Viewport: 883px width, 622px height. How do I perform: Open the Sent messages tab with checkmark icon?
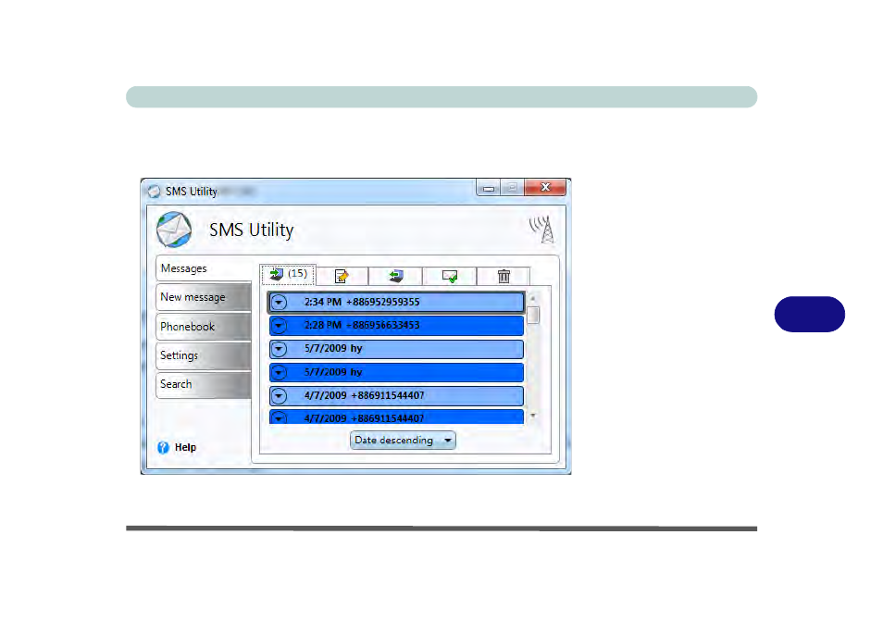click(450, 277)
